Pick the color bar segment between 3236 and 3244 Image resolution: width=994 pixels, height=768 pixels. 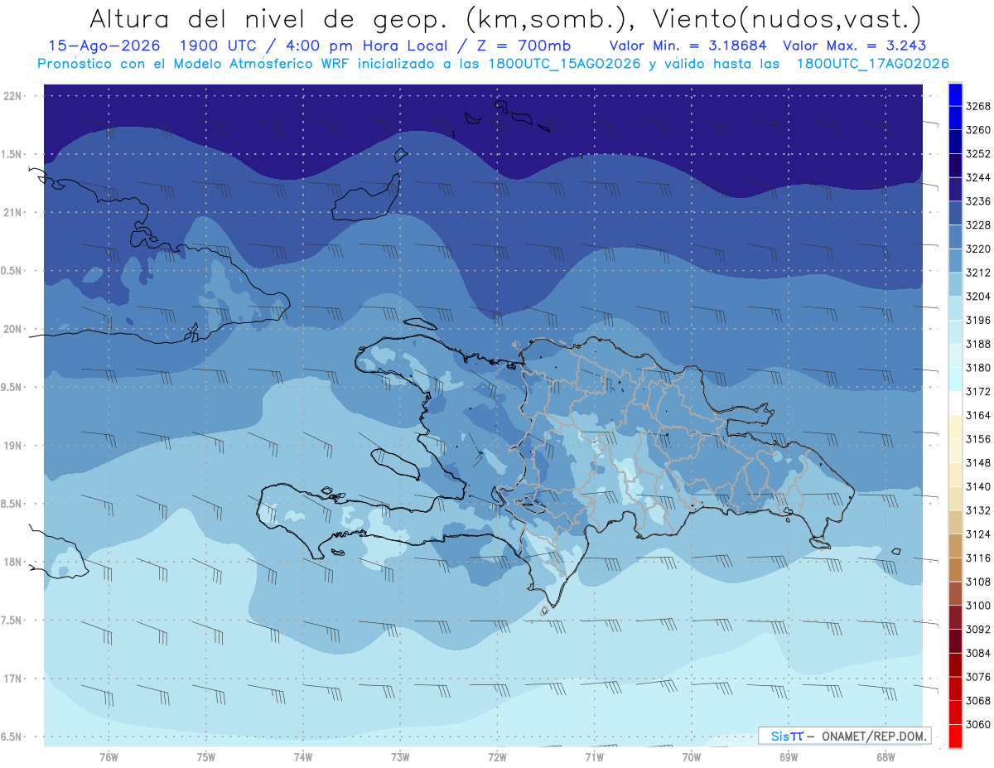coord(955,190)
